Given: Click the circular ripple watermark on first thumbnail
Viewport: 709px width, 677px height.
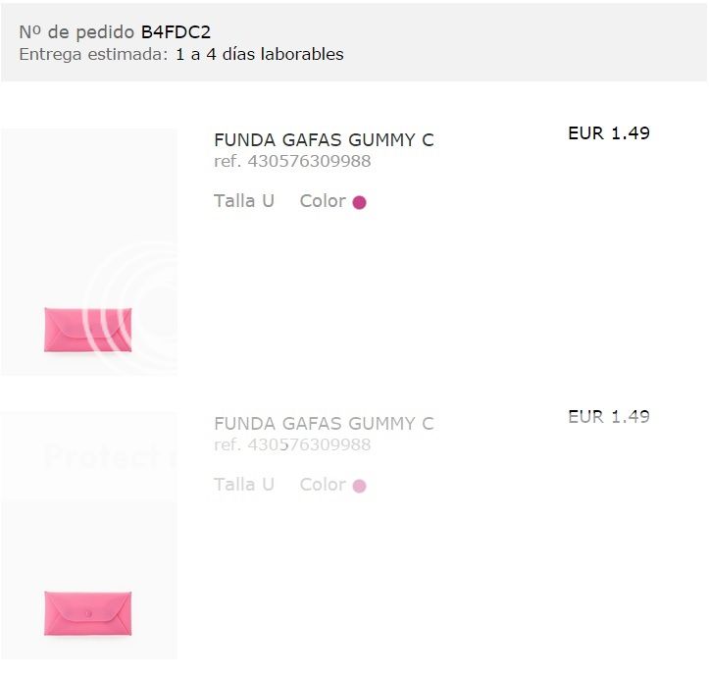Looking at the screenshot, I should pyautogui.click(x=137, y=294).
